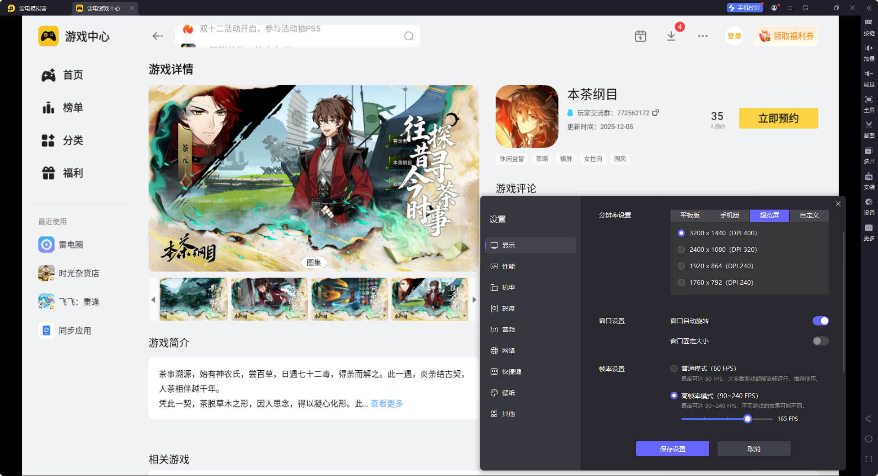
Task: Open 设置 gear icon in right sidebar
Action: click(x=869, y=206)
